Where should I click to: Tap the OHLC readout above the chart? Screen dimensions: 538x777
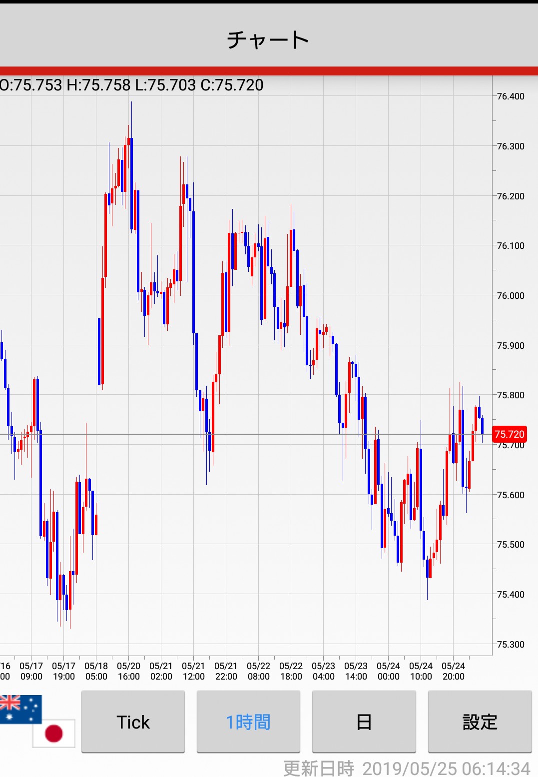132,85
